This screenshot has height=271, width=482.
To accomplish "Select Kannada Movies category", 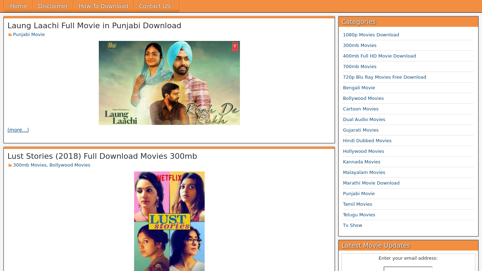I will [362, 162].
